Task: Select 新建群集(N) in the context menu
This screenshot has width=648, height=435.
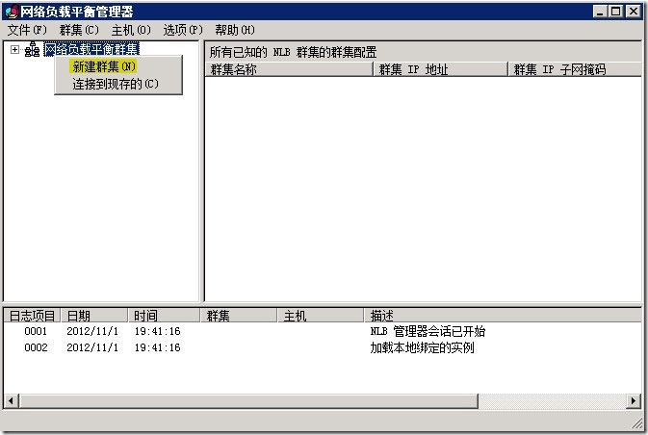Action: [104, 66]
